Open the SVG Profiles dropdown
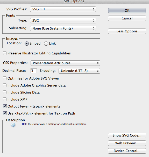The width and height of the screenshot is (149, 157). tap(63, 9)
